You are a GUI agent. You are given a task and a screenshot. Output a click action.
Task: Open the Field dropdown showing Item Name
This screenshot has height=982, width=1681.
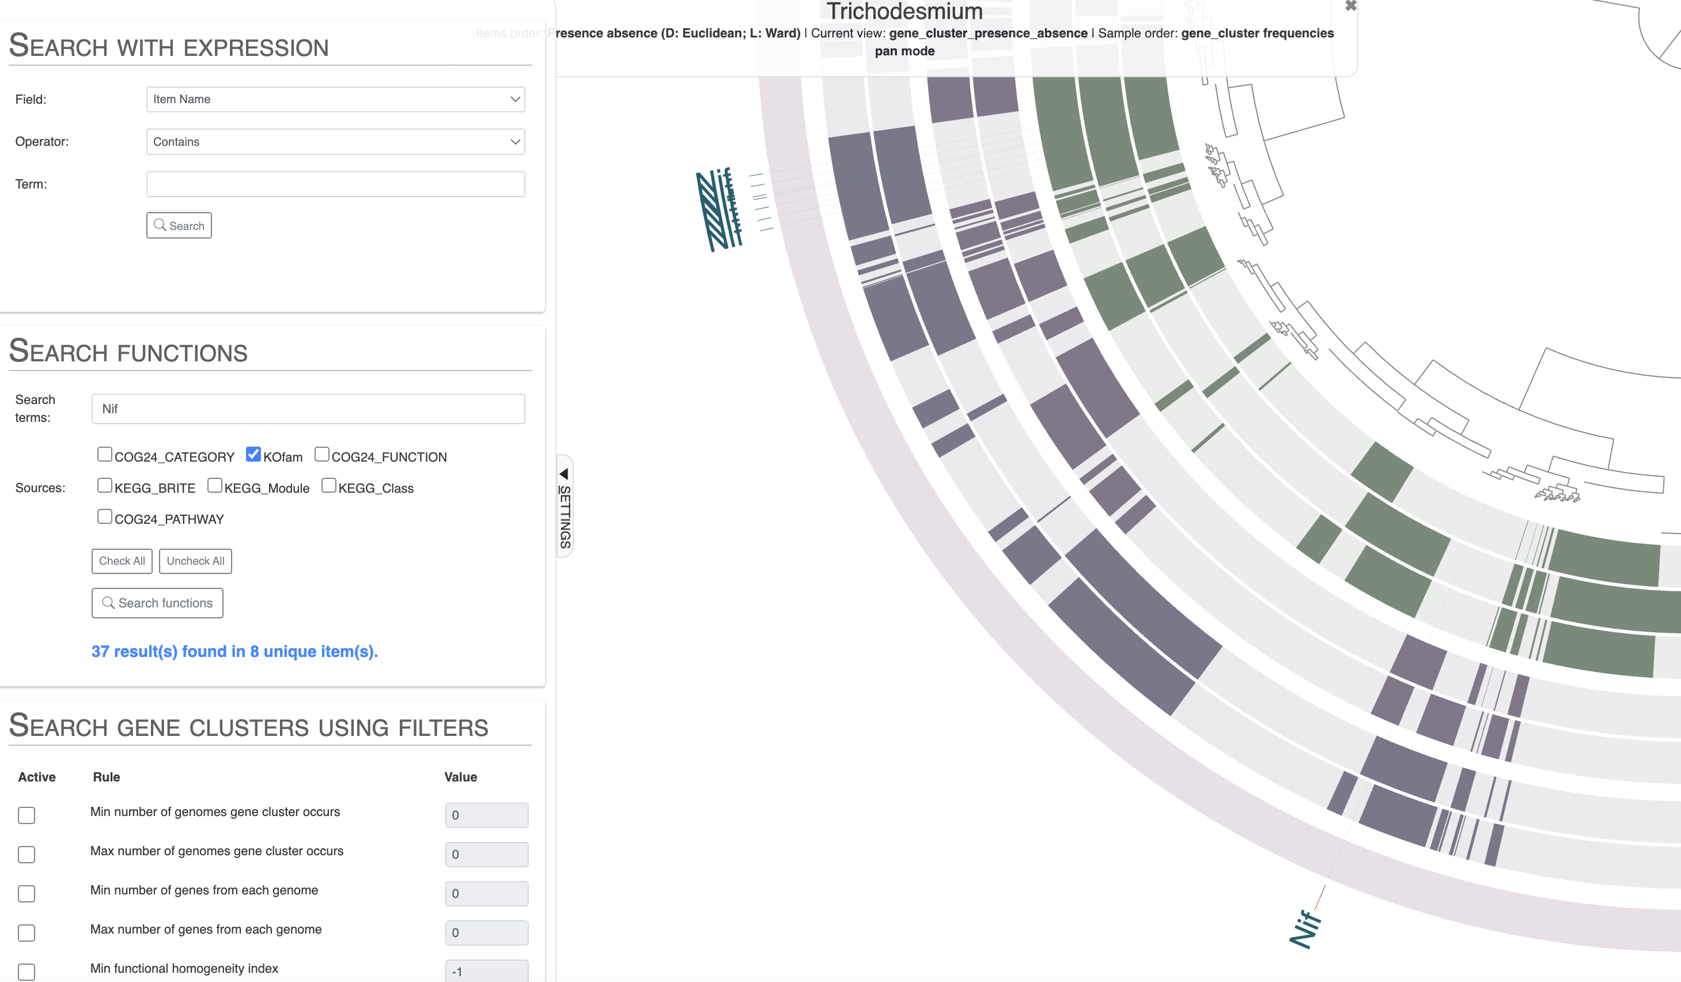(x=335, y=99)
